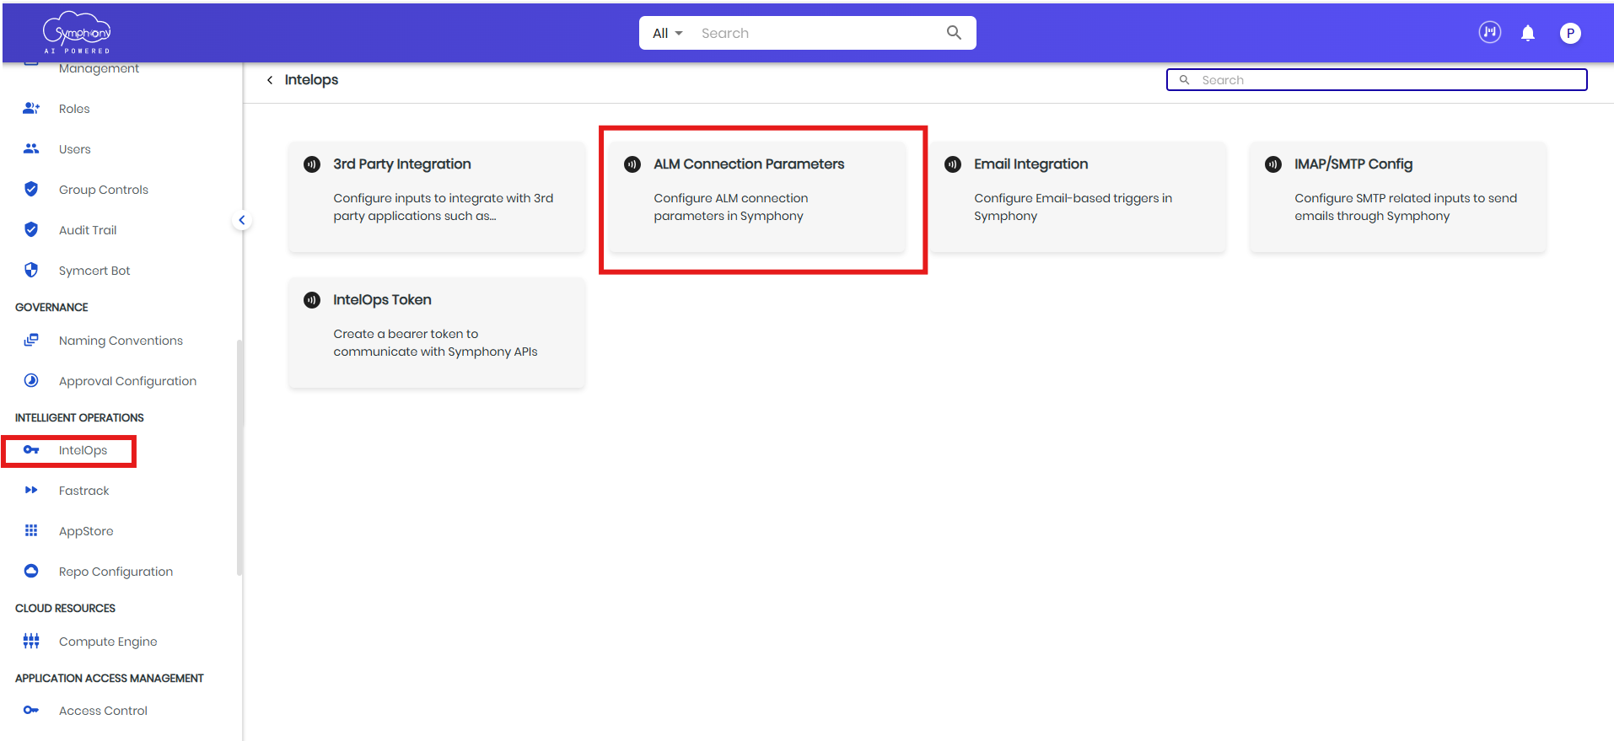
Task: Click the magnifier icon in top search bar
Action: [954, 33]
